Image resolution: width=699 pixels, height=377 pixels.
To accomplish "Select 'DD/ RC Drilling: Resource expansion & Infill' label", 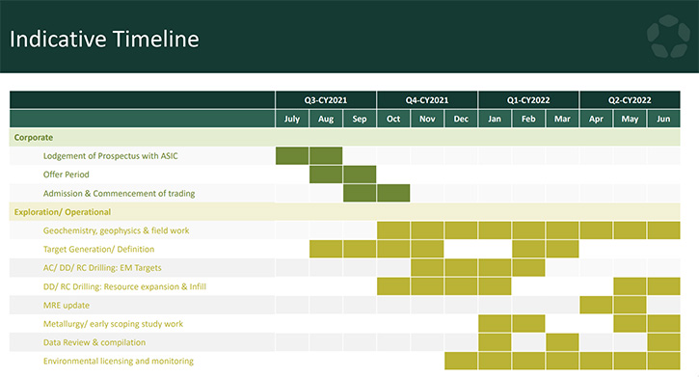I will click(x=124, y=286).
